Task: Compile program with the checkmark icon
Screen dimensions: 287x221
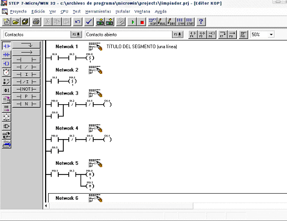Action: 89,22
